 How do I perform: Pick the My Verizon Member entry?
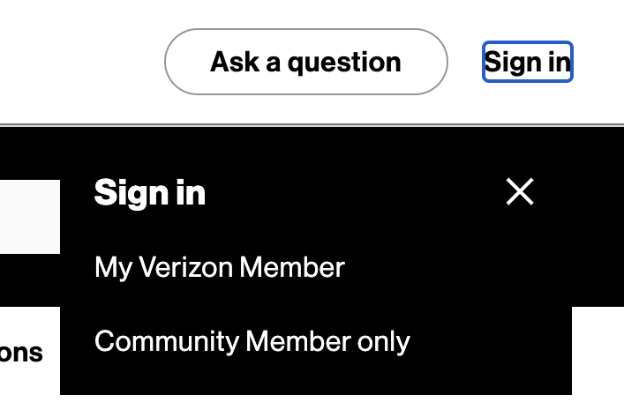point(219,267)
